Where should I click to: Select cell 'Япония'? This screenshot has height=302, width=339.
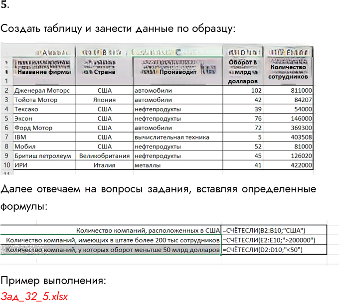coord(104,100)
